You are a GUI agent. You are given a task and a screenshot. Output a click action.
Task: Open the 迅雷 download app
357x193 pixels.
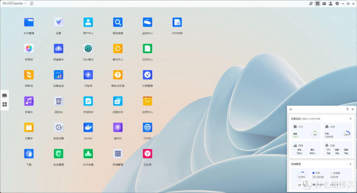coord(59,22)
